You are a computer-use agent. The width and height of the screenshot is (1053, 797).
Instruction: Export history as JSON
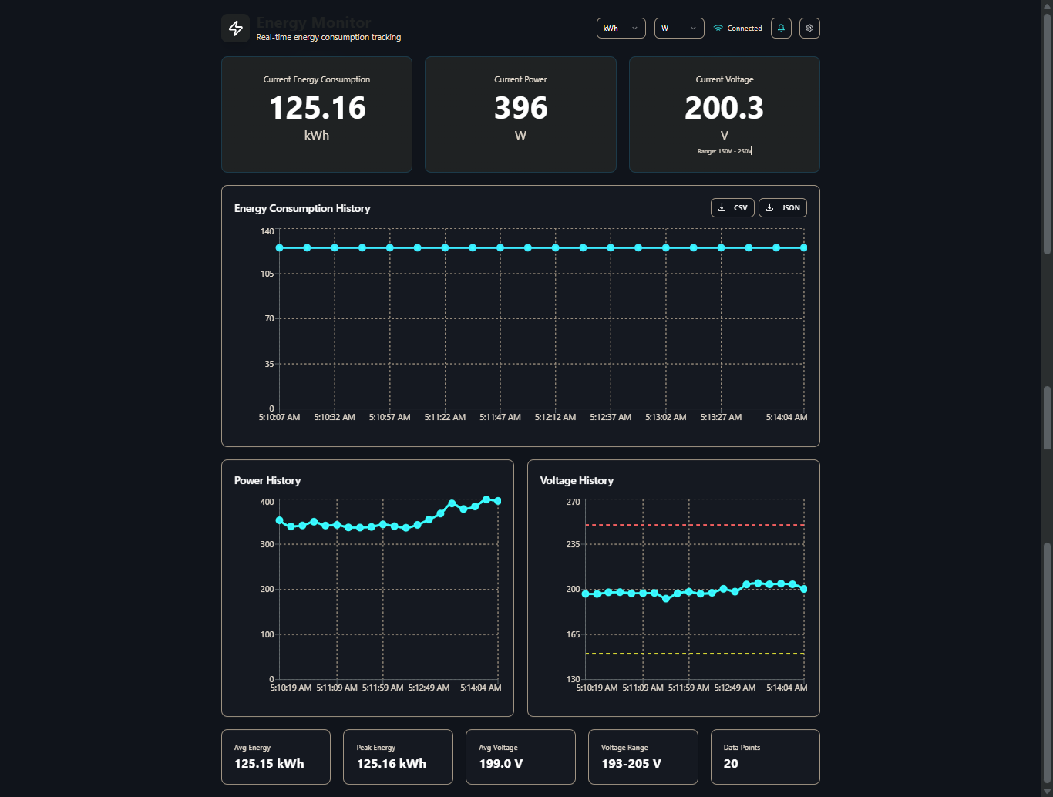point(782,208)
